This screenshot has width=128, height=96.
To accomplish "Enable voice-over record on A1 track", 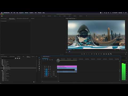I will [x=54, y=71].
